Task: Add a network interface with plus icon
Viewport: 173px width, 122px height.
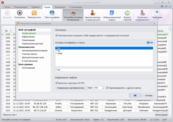Action: pos(148,43)
